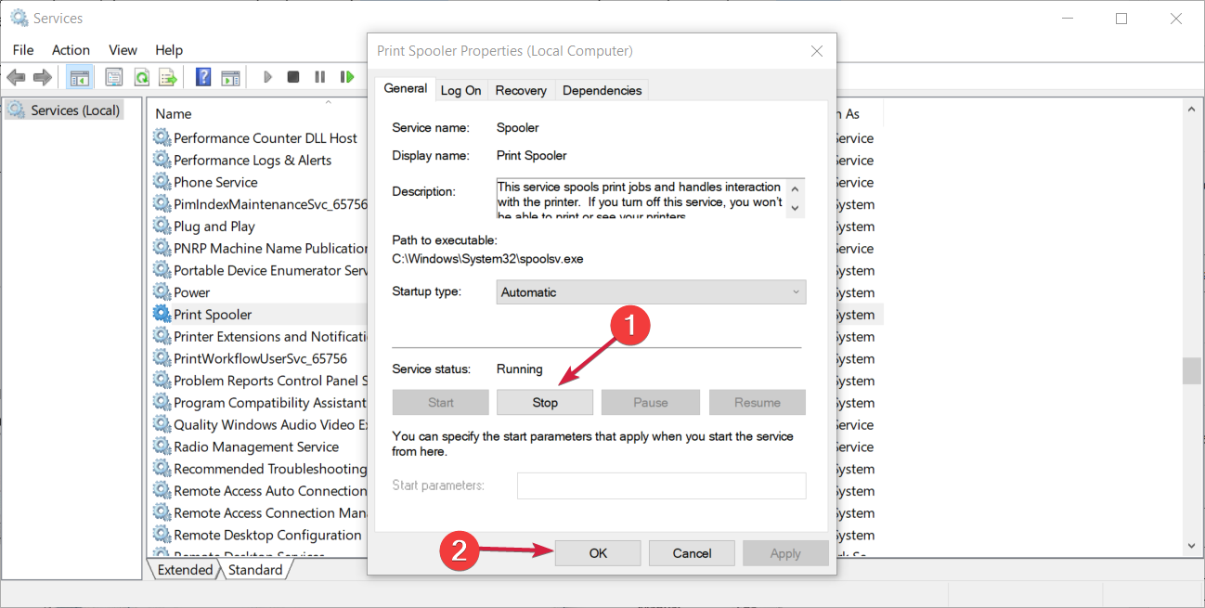Click the Resume button in the dialog
The height and width of the screenshot is (608, 1205).
tap(758, 402)
